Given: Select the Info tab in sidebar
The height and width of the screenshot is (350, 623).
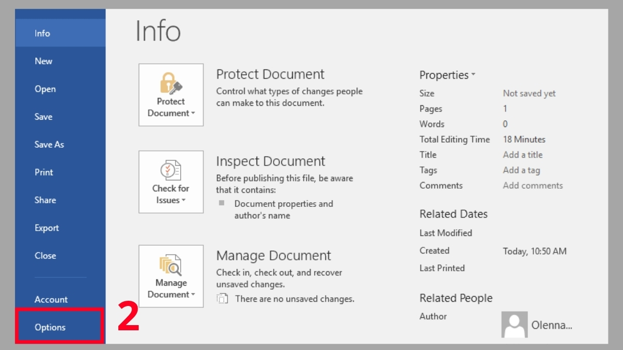Looking at the screenshot, I should (43, 33).
